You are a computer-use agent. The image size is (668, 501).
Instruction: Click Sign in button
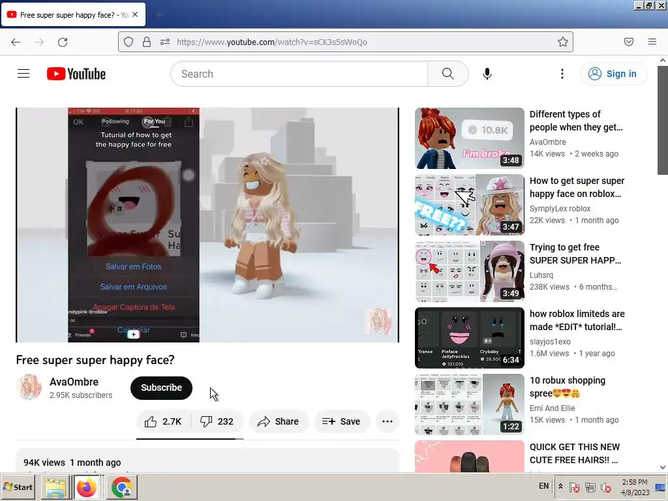tap(613, 74)
